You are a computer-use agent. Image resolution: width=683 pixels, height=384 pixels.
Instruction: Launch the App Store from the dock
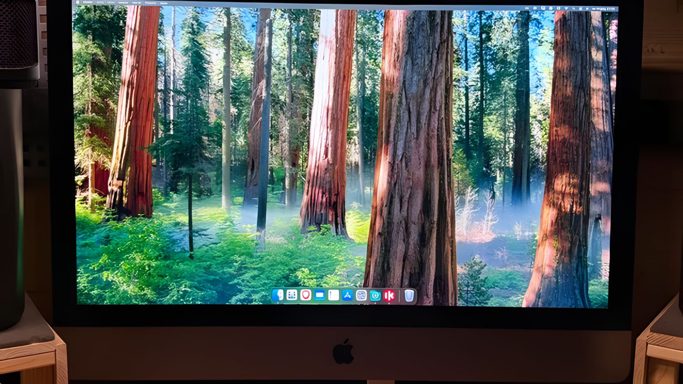(x=347, y=295)
